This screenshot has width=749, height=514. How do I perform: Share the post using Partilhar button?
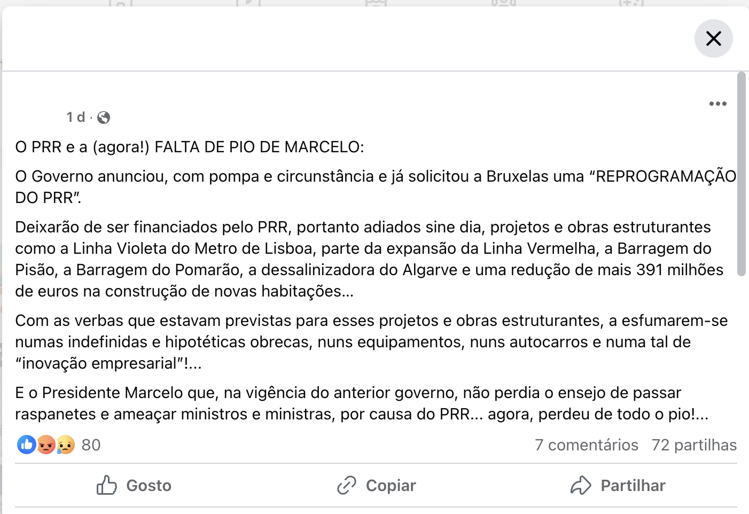(x=618, y=485)
